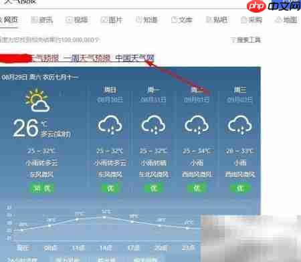Open the 采购 search tab
301x262 pixels.
(x=252, y=20)
